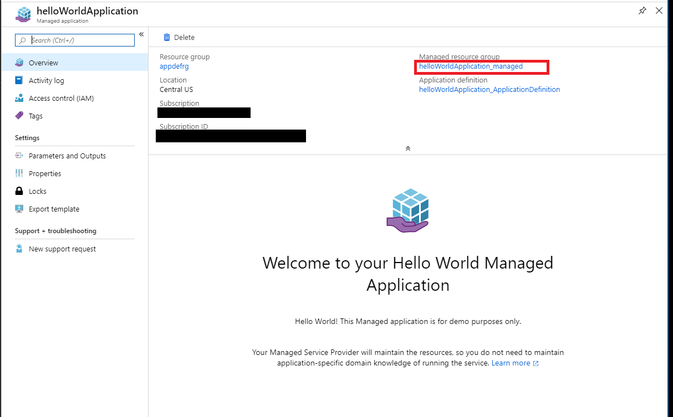The width and height of the screenshot is (673, 417).
Task: Click the Overview cube icon
Action: (x=19, y=63)
